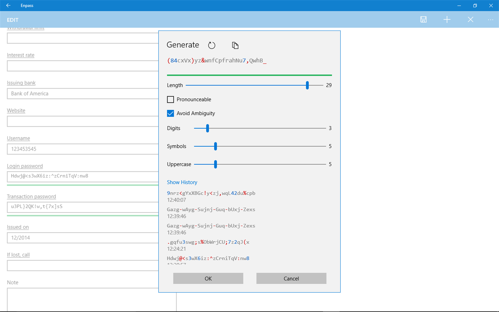Save the edited item with the floppy disk icon
This screenshot has height=312, width=499.
pyautogui.click(x=424, y=20)
